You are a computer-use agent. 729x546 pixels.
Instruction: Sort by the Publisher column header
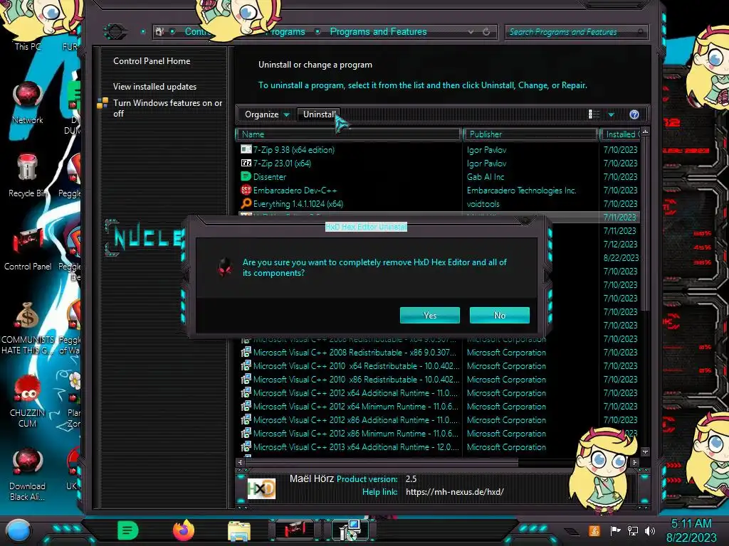point(531,134)
